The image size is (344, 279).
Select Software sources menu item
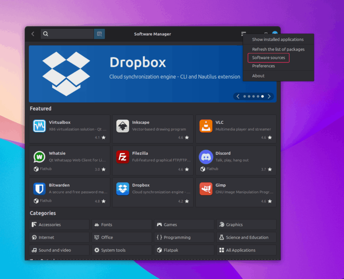click(x=268, y=58)
